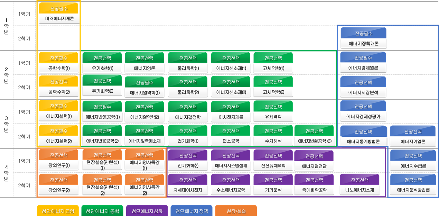Click 현장실습(인턴십)(2) course box
This screenshot has width=439, height=216.
click(x=102, y=185)
